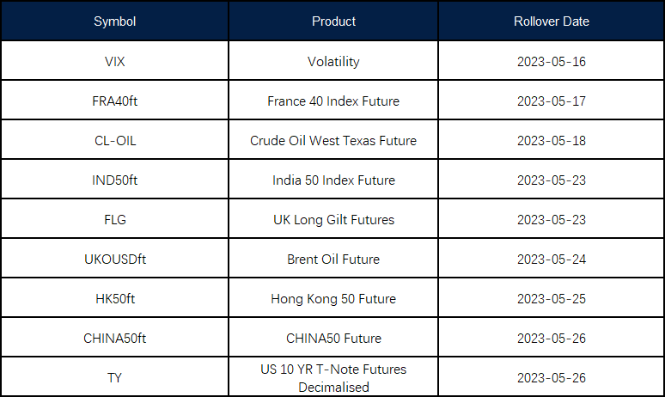665x397 pixels.
Task: Click the Product column header
Action: coord(333,21)
